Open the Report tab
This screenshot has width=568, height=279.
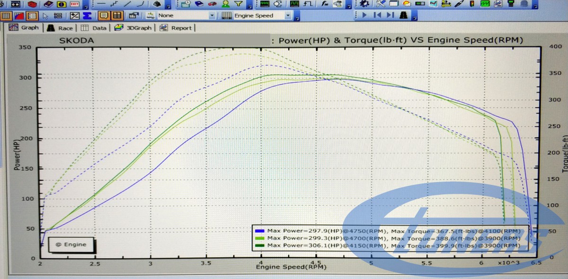[x=176, y=28]
